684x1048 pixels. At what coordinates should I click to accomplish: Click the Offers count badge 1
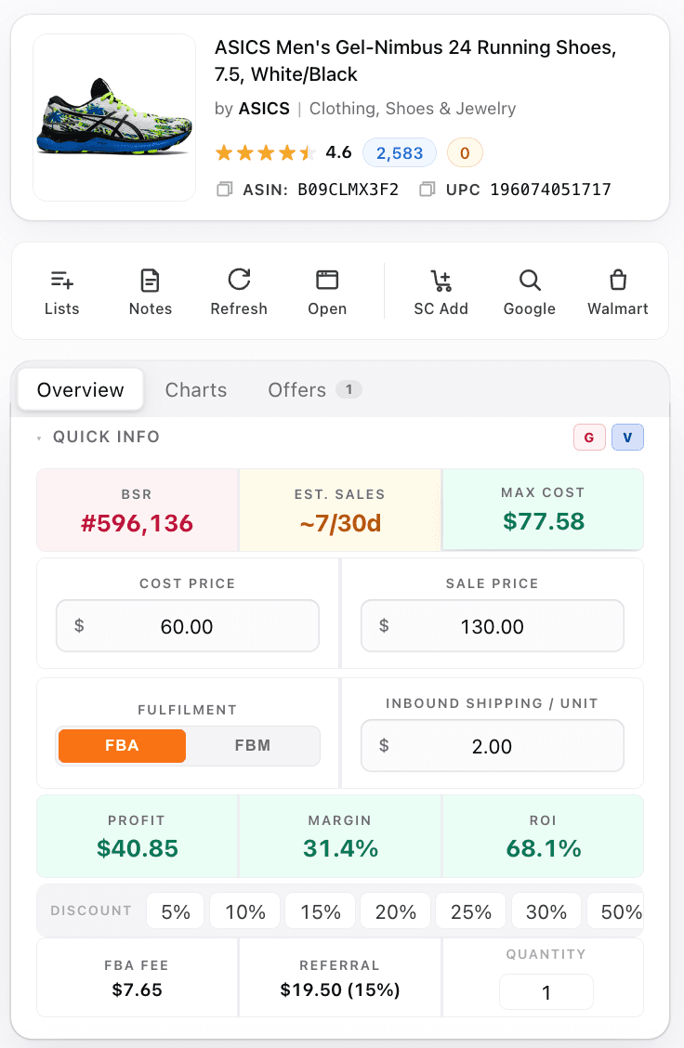tap(349, 389)
